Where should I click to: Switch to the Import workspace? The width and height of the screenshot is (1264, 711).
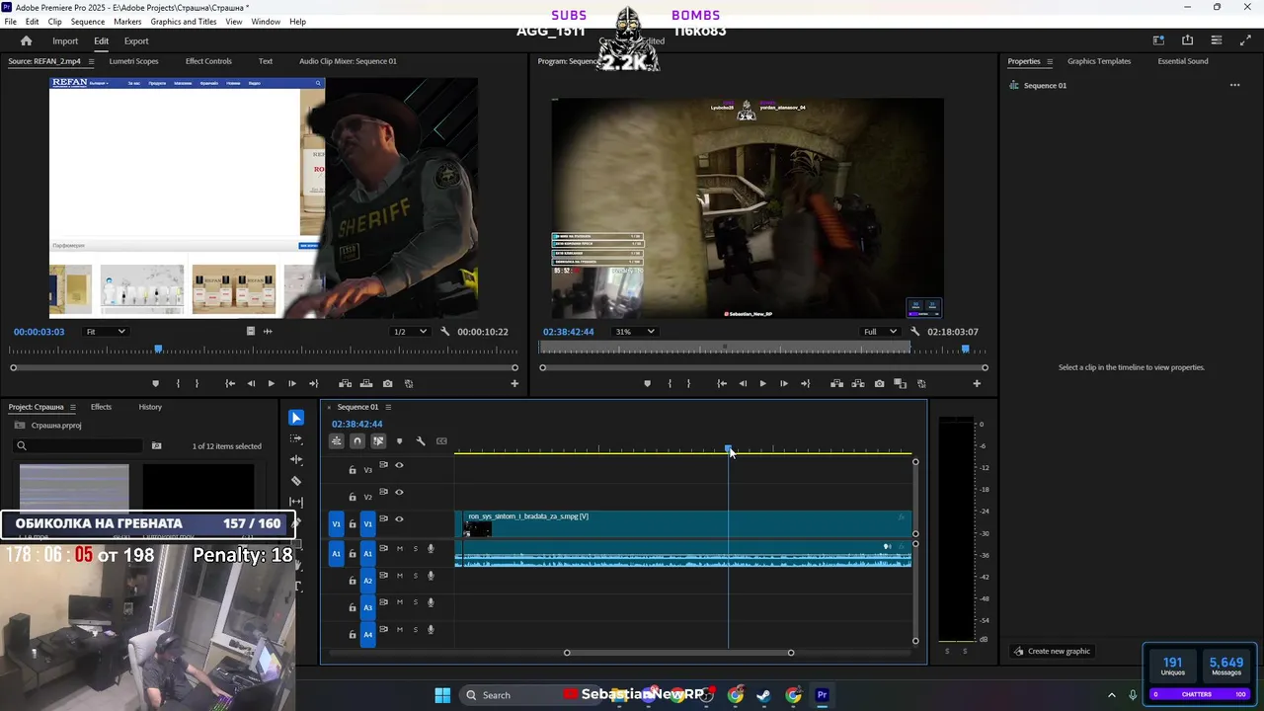(x=65, y=40)
